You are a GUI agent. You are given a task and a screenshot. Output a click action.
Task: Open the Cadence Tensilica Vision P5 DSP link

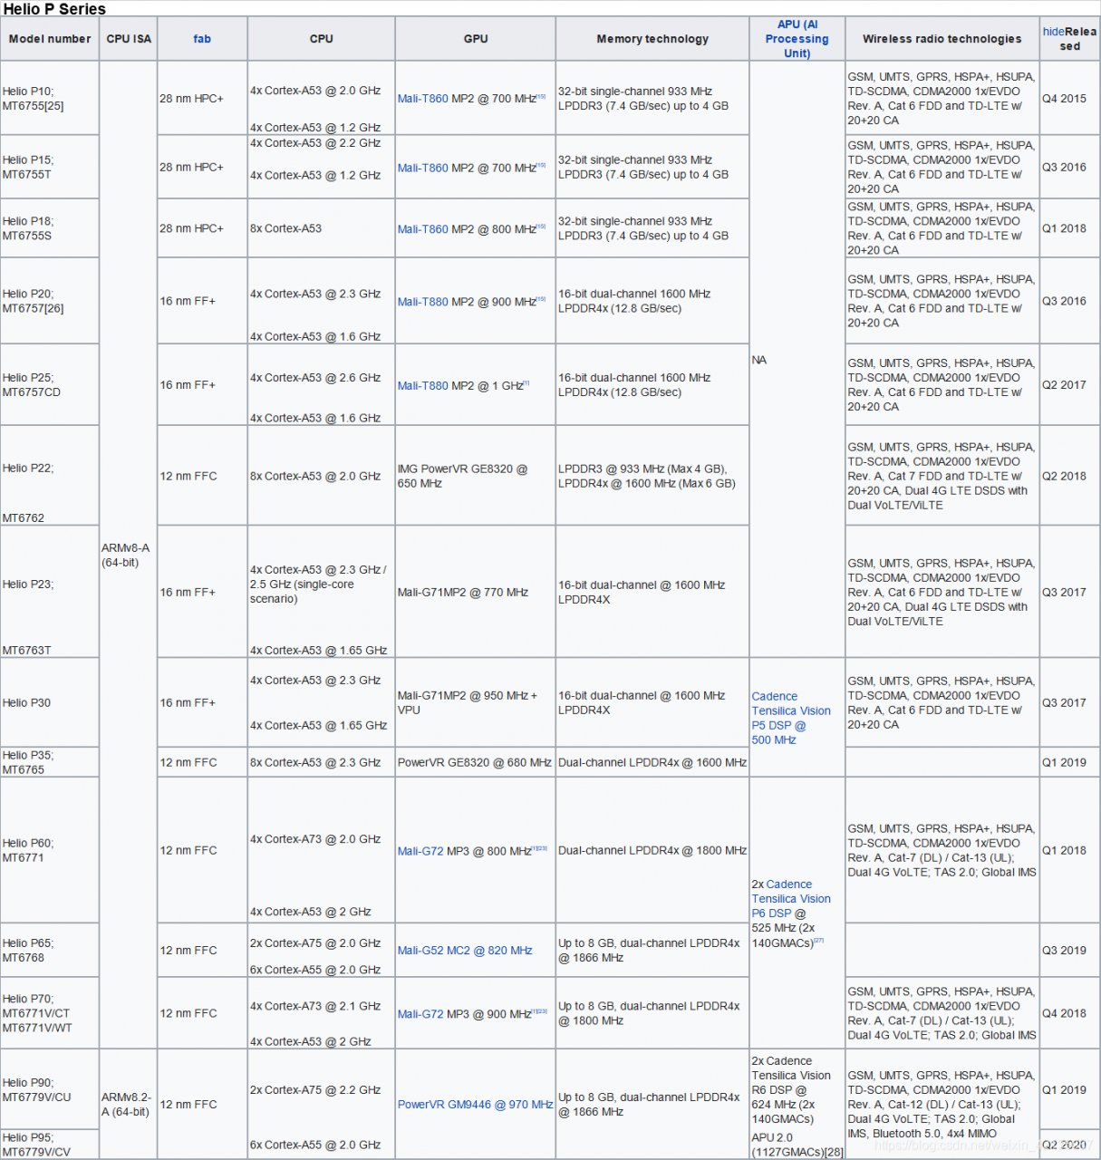click(x=791, y=718)
